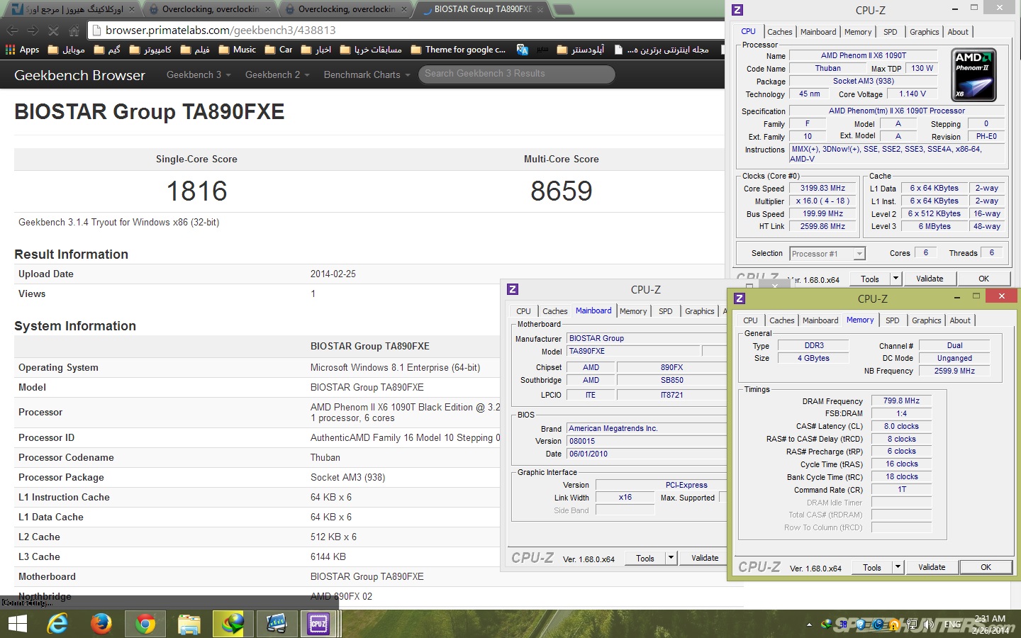Screen dimensions: 1021x638
Task: Select Graphics tab in top CPU-Z window
Action: coord(924,32)
